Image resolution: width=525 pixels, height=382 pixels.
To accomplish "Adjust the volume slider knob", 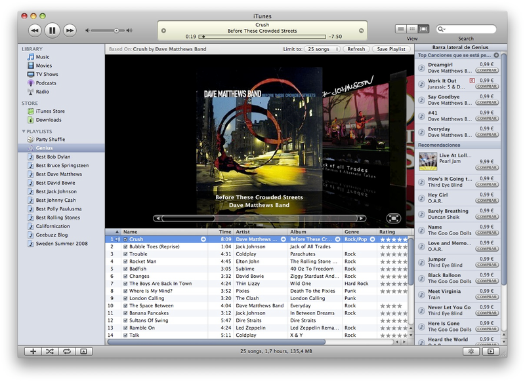I will tap(116, 30).
